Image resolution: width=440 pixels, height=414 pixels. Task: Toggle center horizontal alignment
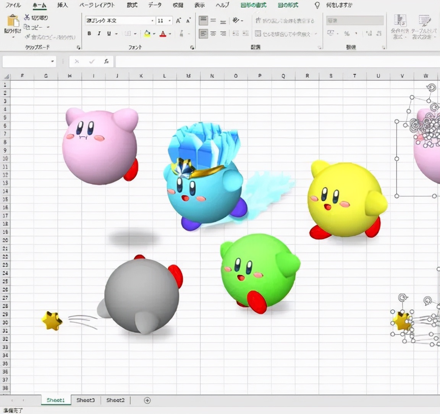tap(213, 34)
